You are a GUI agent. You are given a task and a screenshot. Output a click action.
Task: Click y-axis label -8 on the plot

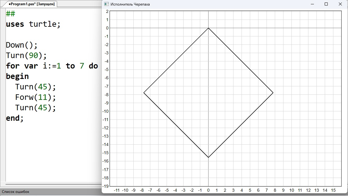pos(107,95)
